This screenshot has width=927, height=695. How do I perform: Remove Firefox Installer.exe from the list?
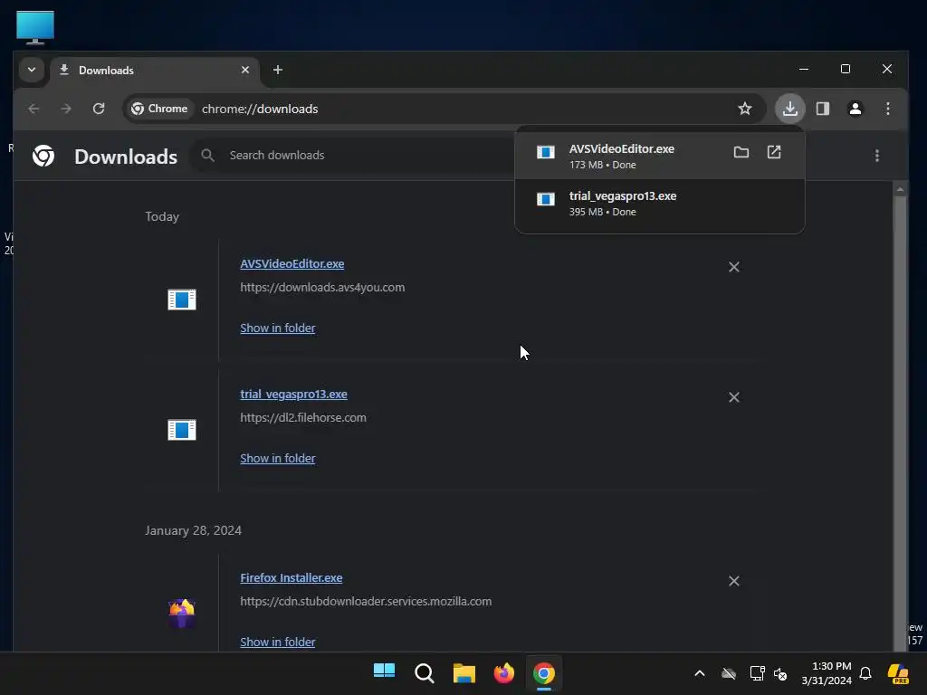733,581
